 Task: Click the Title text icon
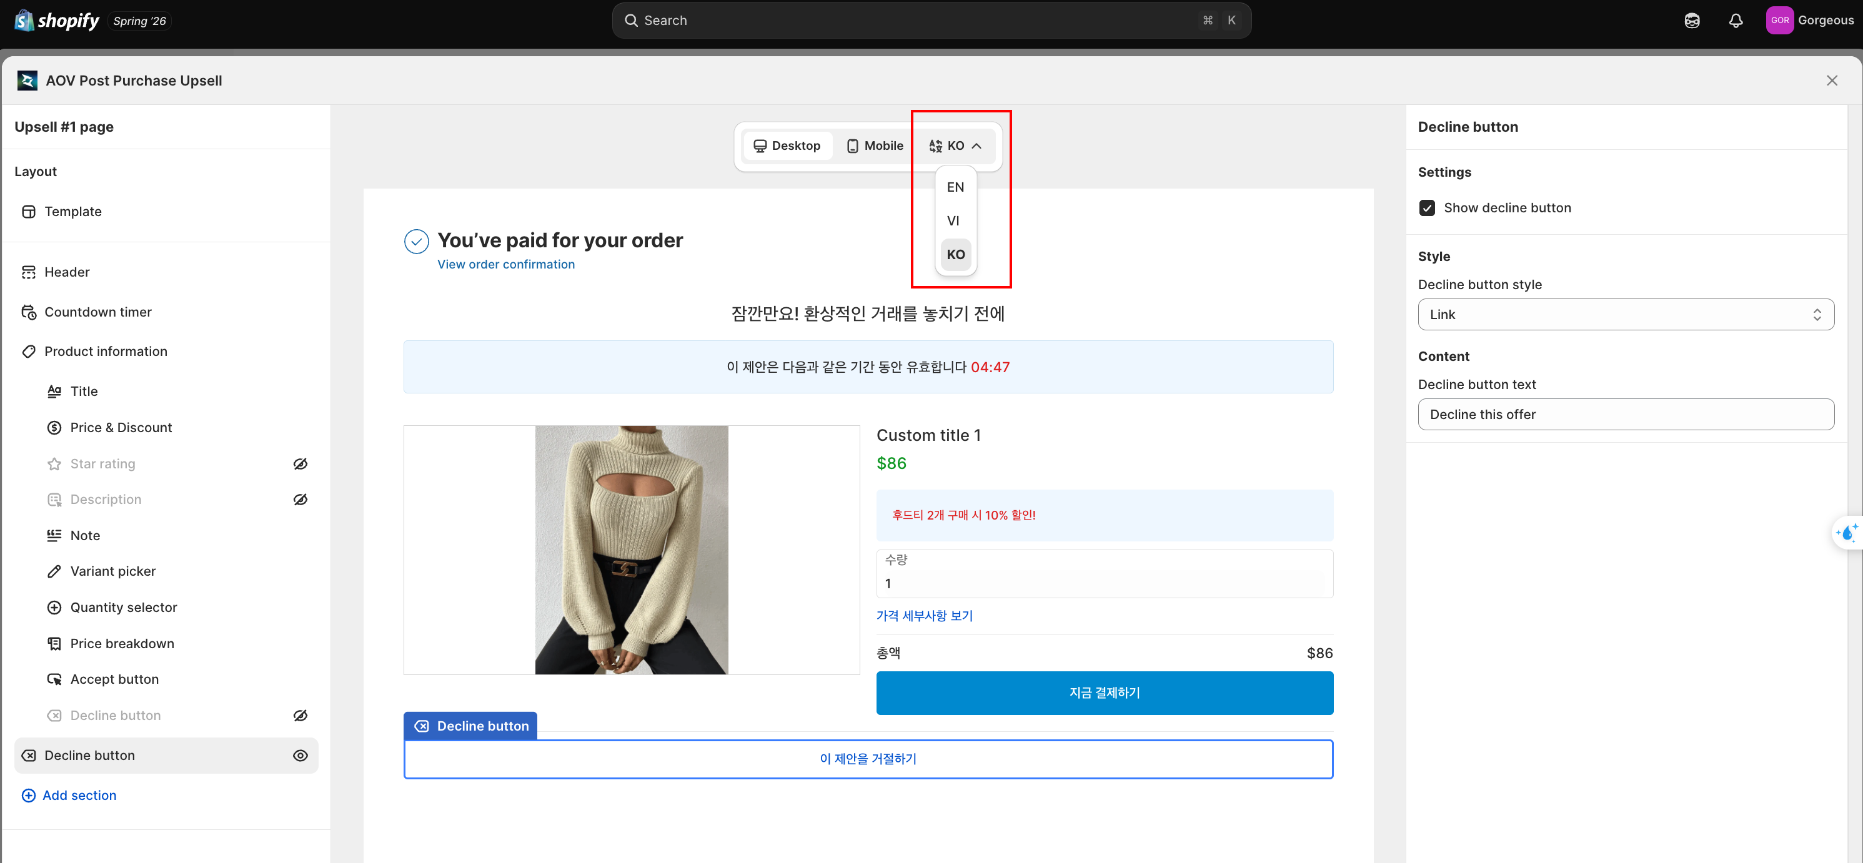tap(54, 391)
